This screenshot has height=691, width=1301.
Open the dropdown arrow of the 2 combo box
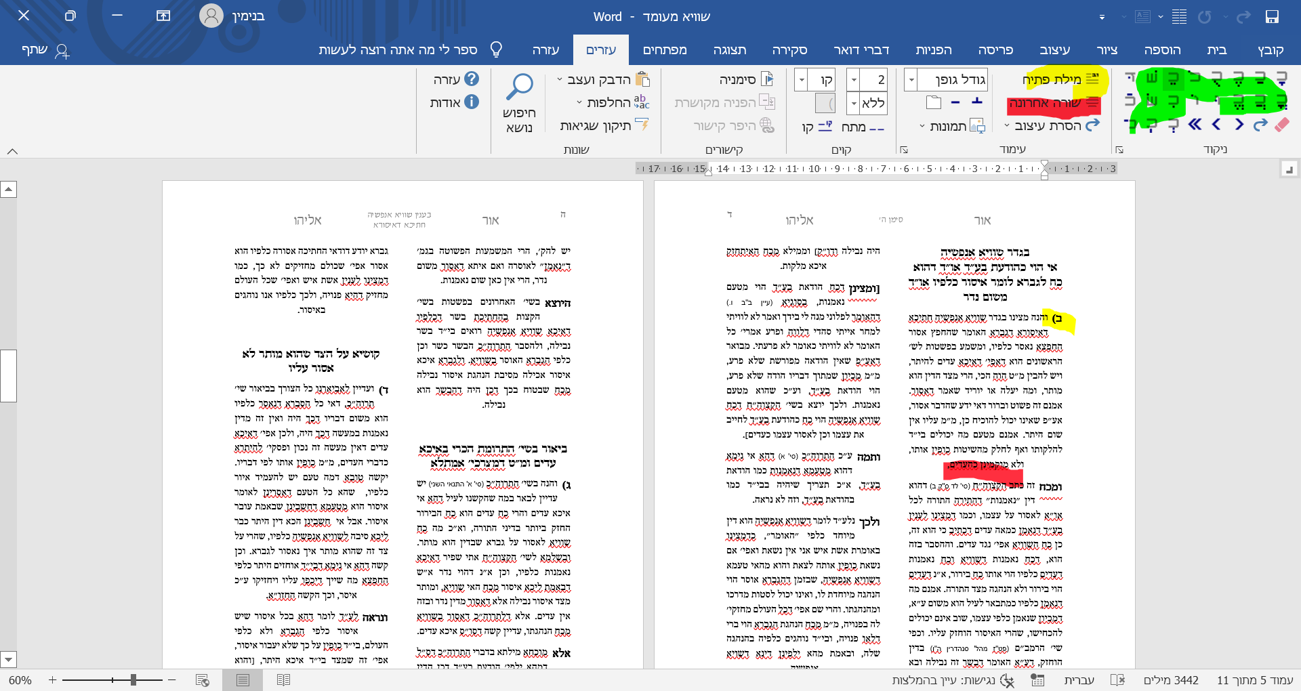[x=854, y=80]
